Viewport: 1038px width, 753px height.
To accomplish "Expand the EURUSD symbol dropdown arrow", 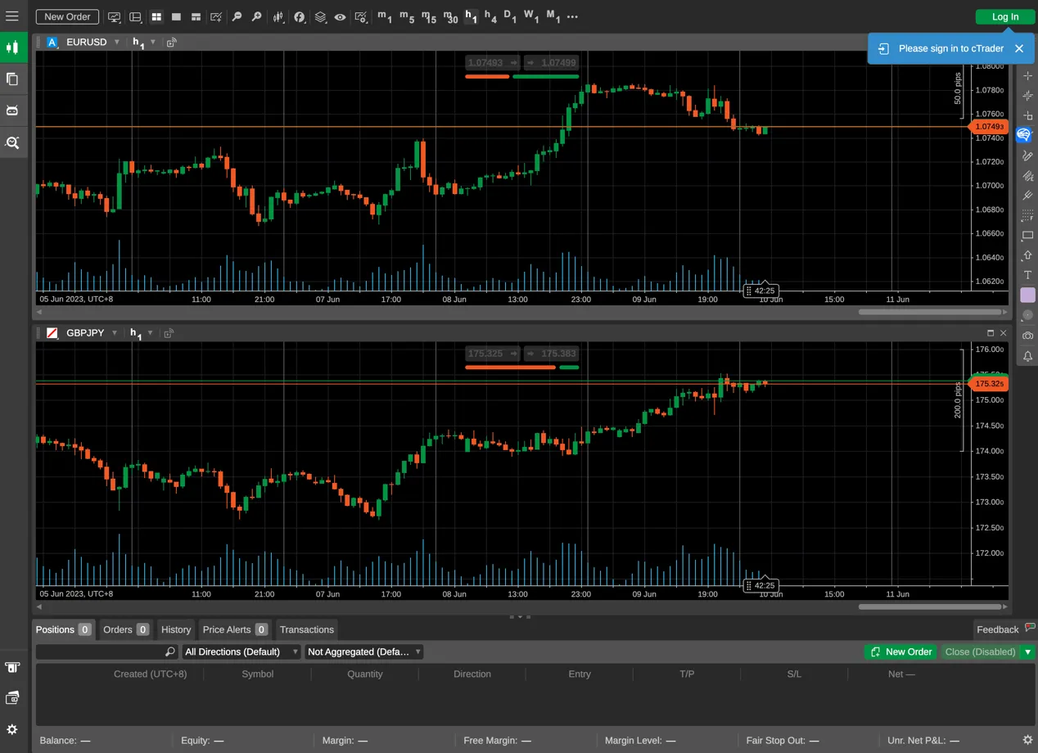I will point(117,42).
